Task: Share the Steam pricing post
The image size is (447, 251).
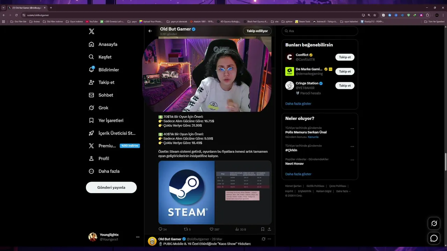Action: 269,229
